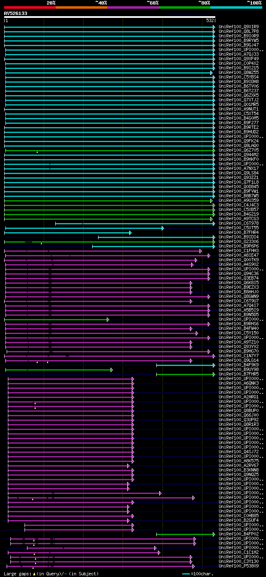
Task: Click the cyan ~100% legend segment
Action: click(236, 7)
